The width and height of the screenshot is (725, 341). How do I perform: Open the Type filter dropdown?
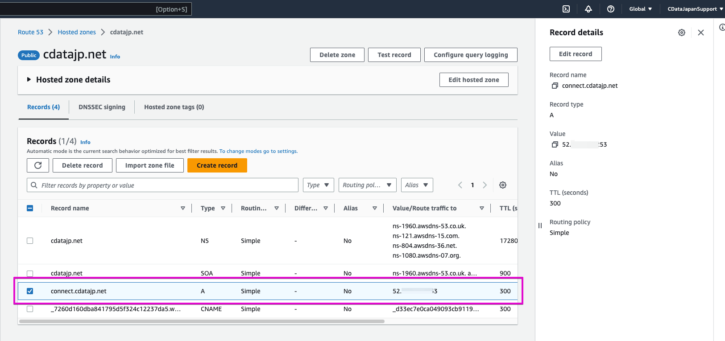point(319,185)
